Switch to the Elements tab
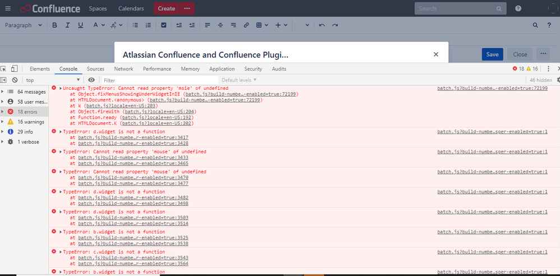Viewport: 560px width, 276px height. coord(40,69)
